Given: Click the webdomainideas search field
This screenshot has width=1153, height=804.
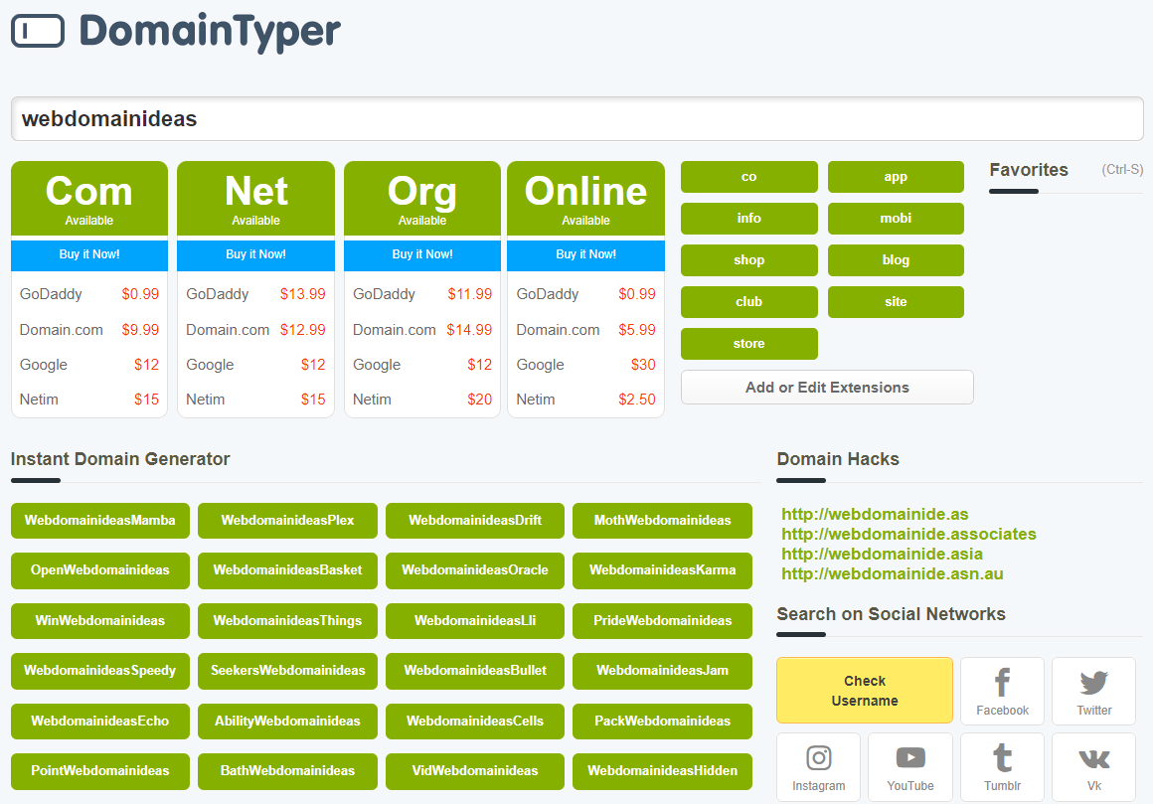Looking at the screenshot, I should coord(577,118).
